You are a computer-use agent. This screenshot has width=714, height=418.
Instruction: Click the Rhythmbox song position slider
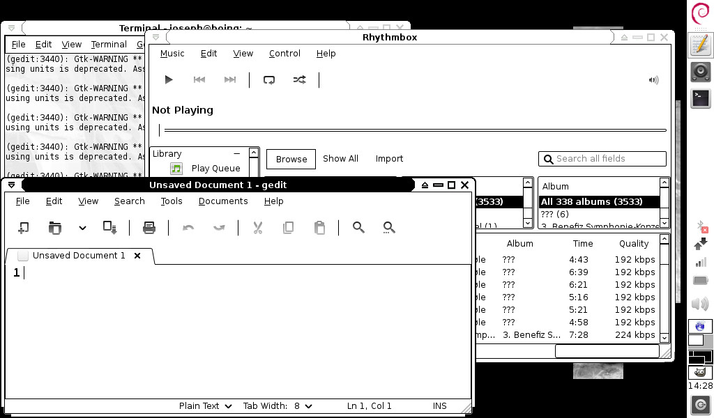click(x=413, y=130)
